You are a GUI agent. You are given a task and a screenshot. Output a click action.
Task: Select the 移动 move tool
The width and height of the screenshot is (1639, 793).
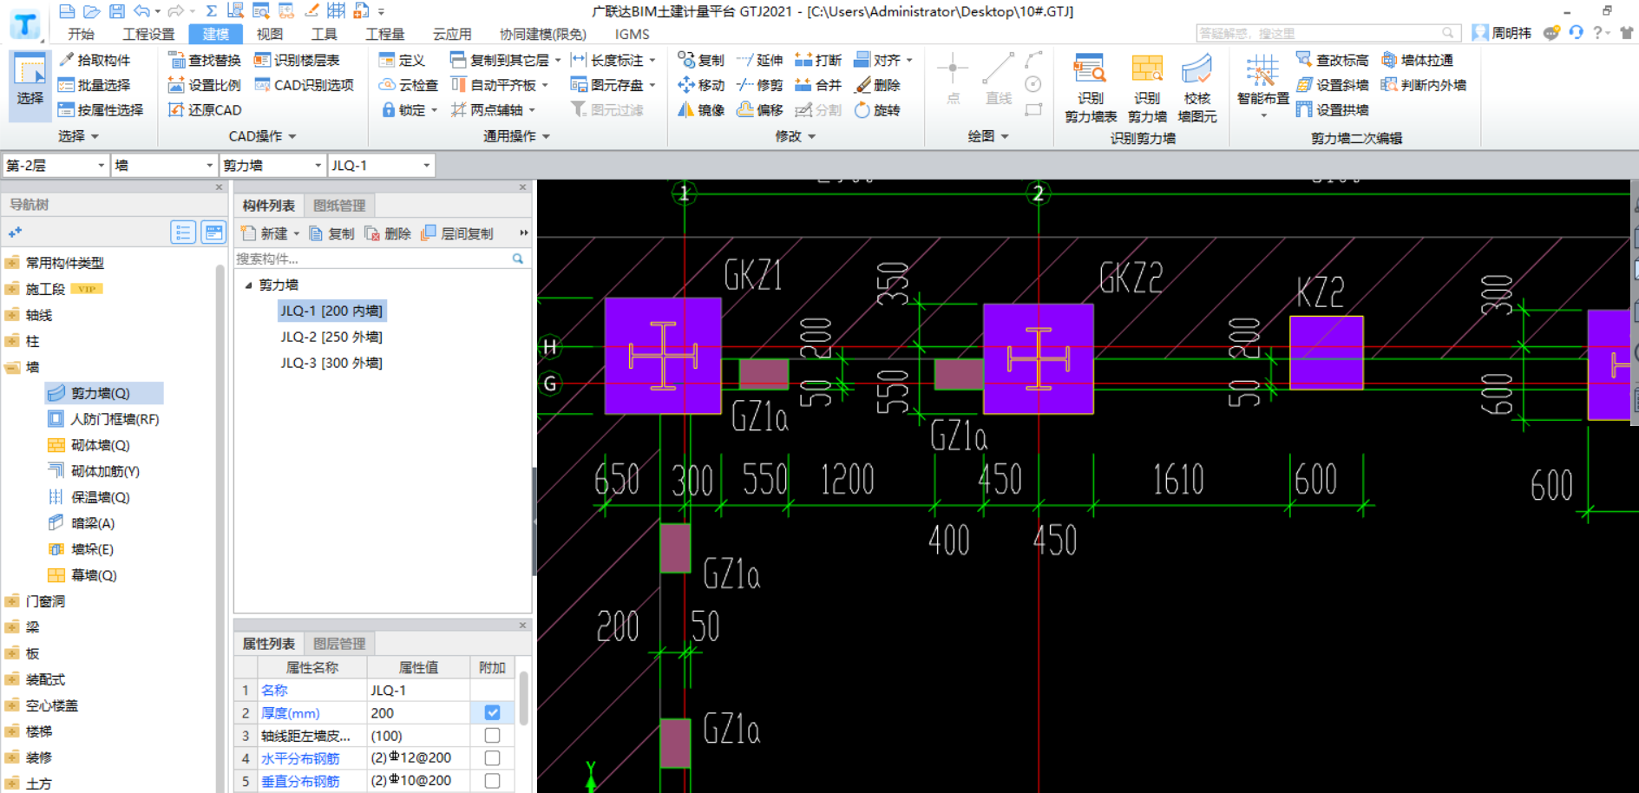coord(701,85)
